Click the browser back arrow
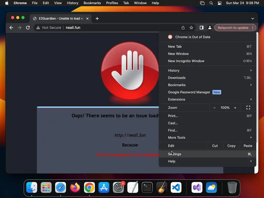 pyautogui.click(x=11, y=28)
